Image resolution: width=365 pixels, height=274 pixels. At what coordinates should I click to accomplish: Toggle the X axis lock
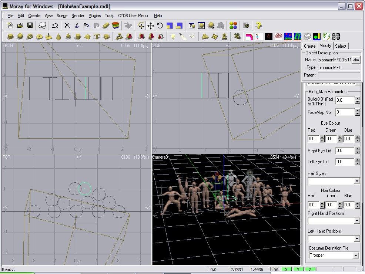tap(286, 270)
